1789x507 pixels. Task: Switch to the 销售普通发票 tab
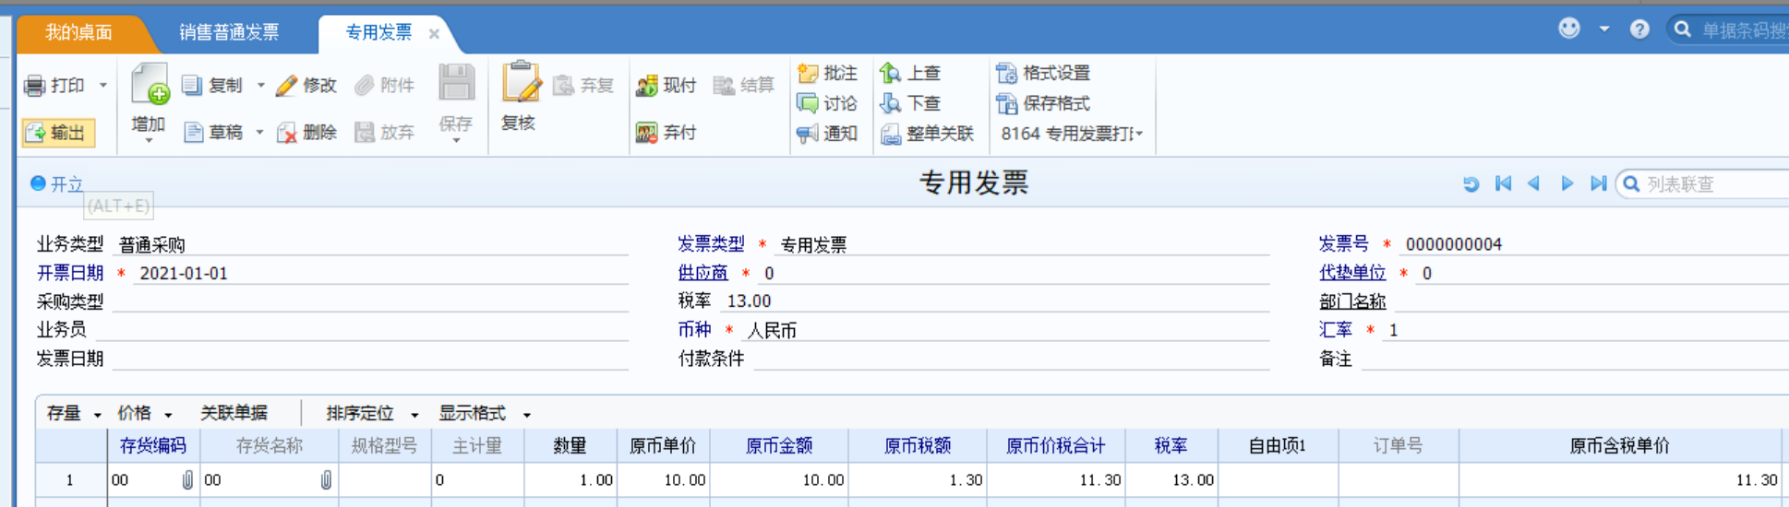(x=229, y=32)
